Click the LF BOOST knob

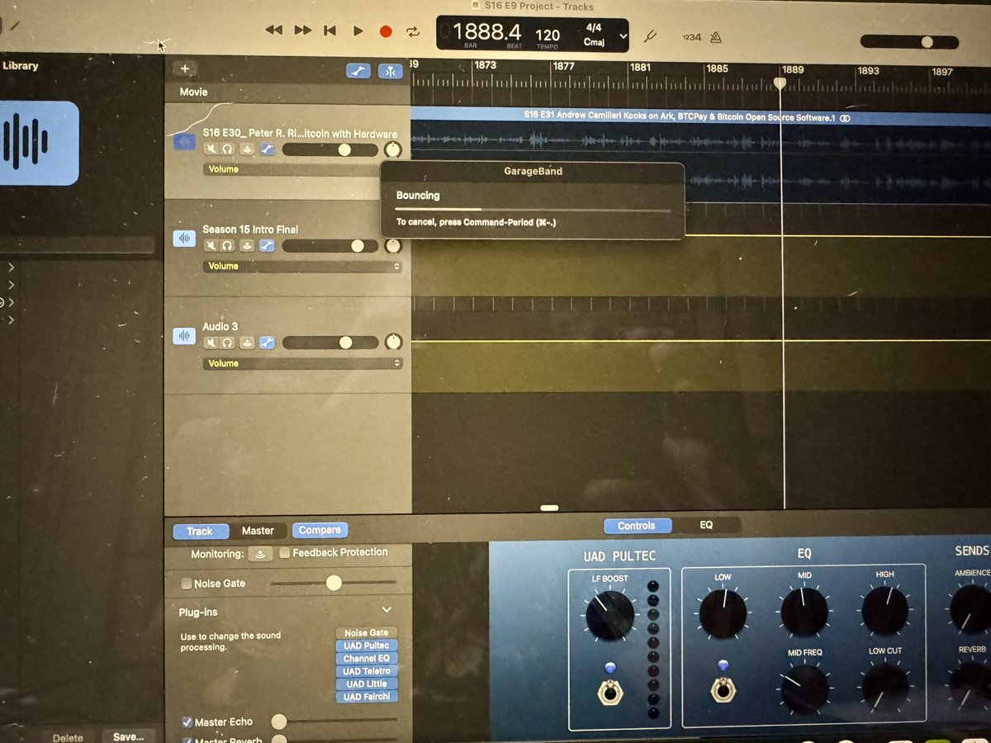point(609,614)
